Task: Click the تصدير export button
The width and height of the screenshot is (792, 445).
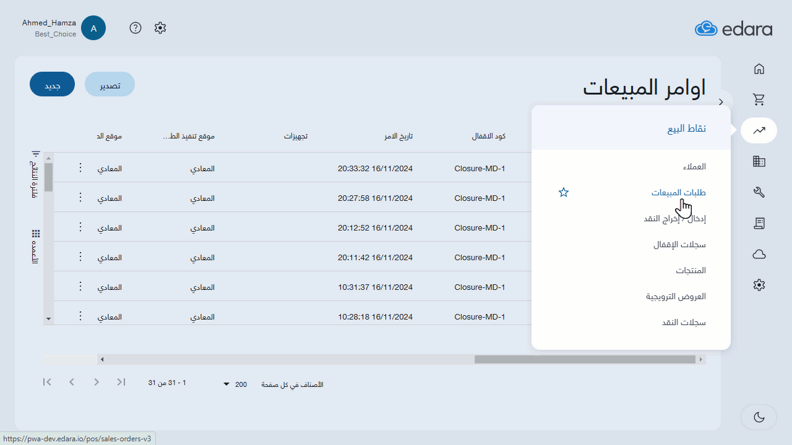Action: (110, 85)
